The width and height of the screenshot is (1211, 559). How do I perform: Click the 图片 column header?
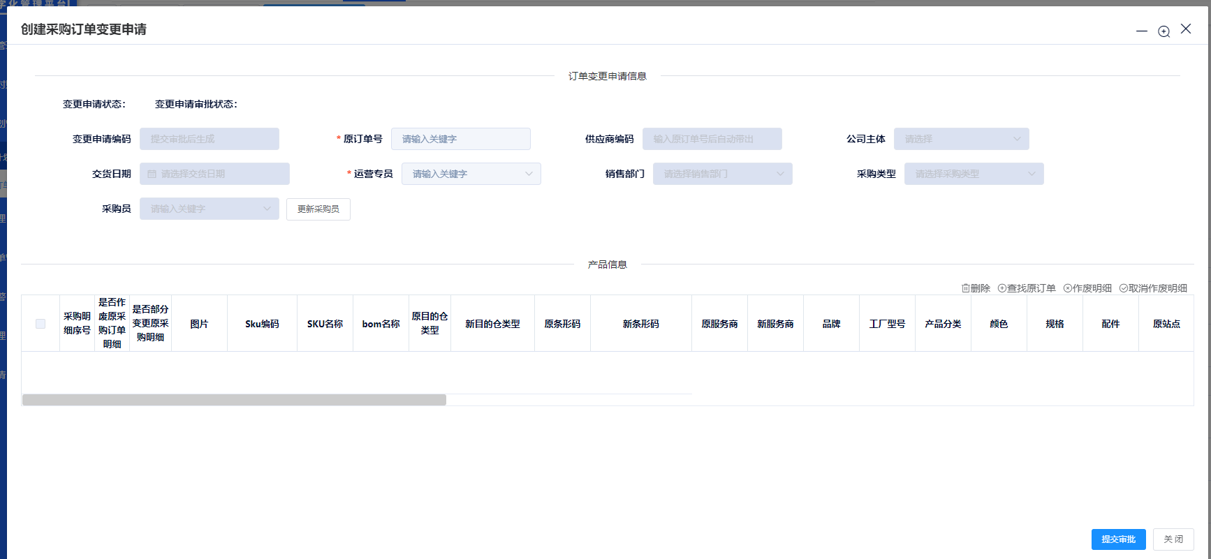199,324
